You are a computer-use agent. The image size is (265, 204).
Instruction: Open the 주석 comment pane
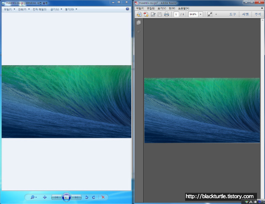coord(258,14)
